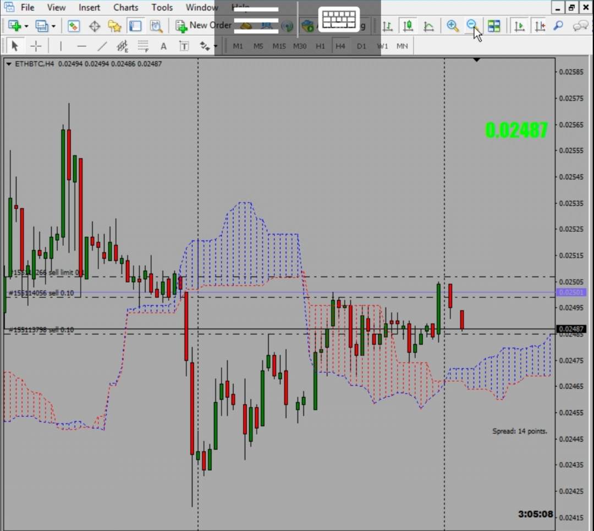Switch chart to bar chart type
The width and height of the screenshot is (594, 531).
[387, 26]
